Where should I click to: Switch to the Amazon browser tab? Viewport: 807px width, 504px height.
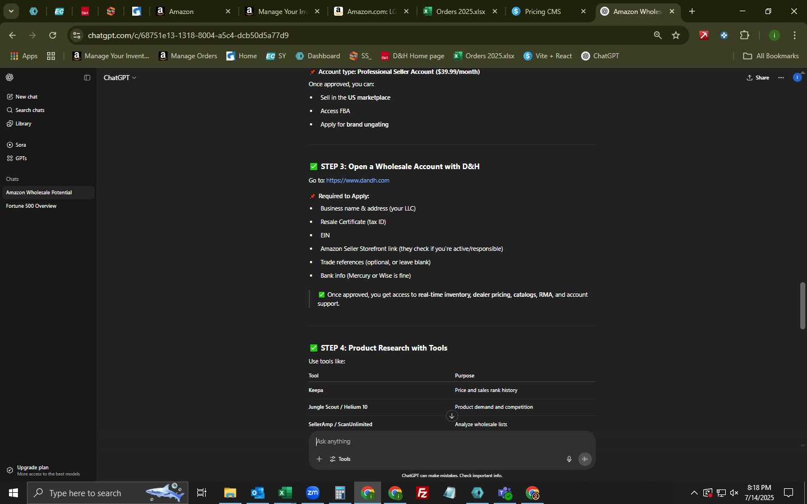(193, 11)
